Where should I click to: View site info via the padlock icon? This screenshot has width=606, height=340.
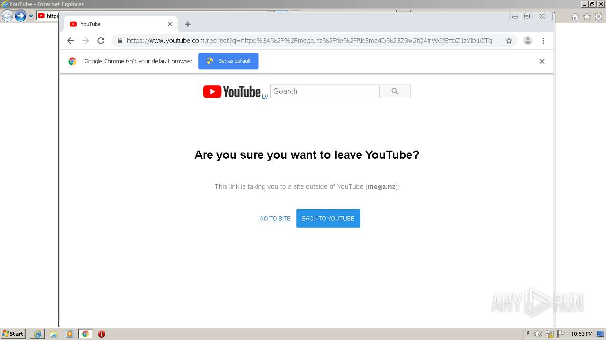point(120,41)
